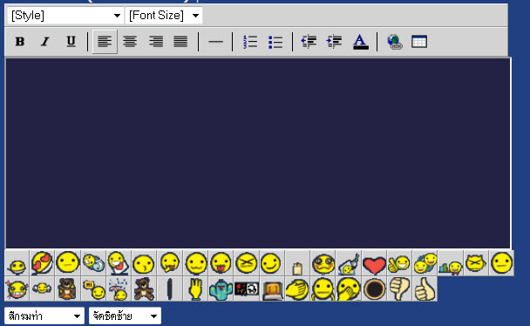Decrease indent with outdent icon

tap(309, 42)
